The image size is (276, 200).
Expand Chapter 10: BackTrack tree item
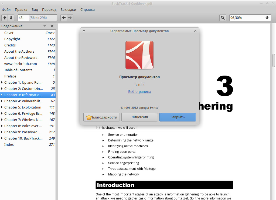2,138
